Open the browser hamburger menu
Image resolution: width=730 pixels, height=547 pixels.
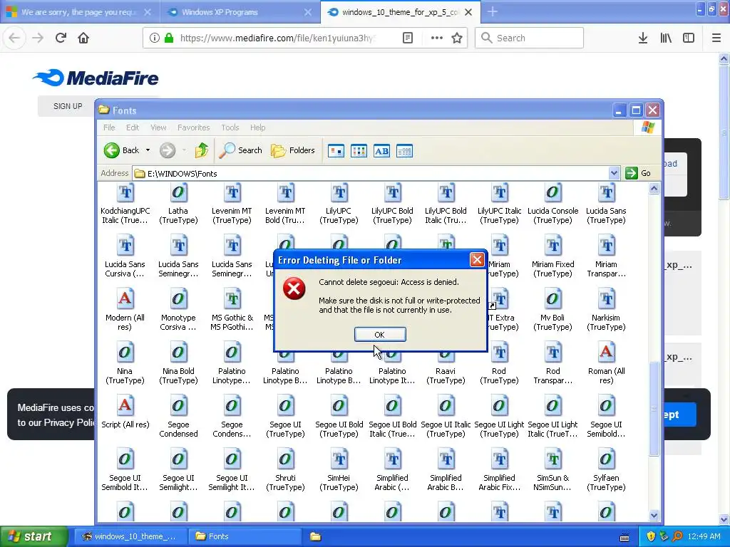pyautogui.click(x=716, y=38)
